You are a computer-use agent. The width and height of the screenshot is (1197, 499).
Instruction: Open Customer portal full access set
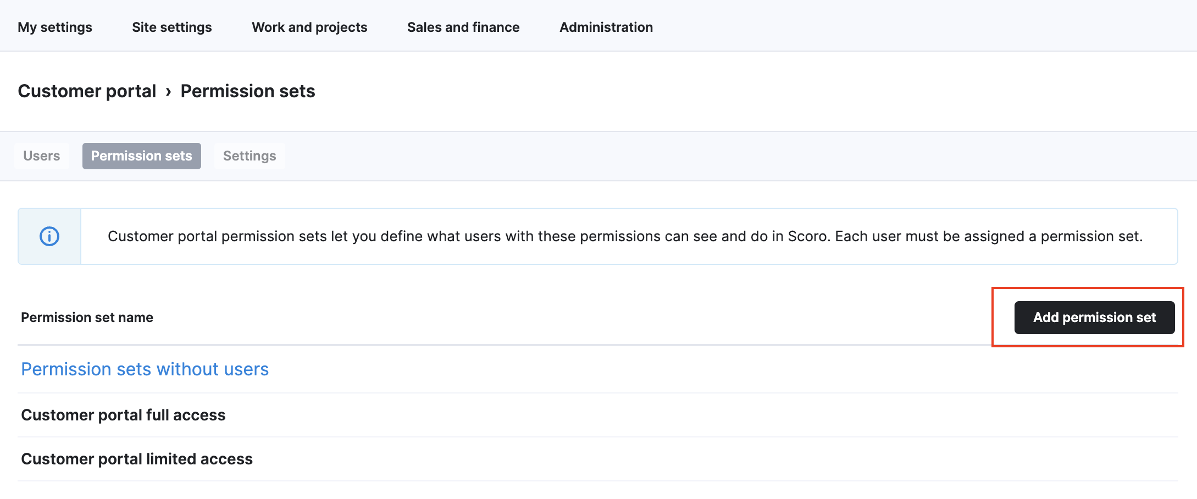[x=123, y=415]
